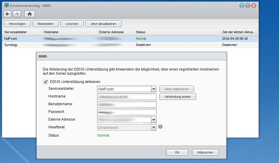The image size is (279, 163).
Task: Click Löschen button
Action: click(x=72, y=24)
